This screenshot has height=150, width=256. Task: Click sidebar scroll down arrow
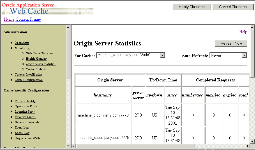point(68,146)
